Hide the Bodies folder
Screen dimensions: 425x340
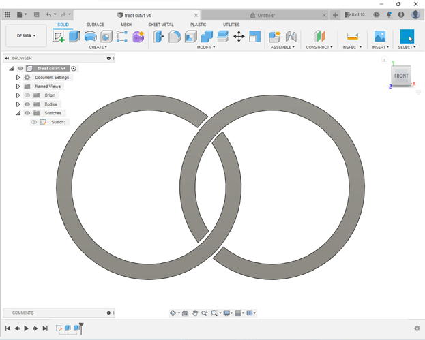tap(27, 104)
